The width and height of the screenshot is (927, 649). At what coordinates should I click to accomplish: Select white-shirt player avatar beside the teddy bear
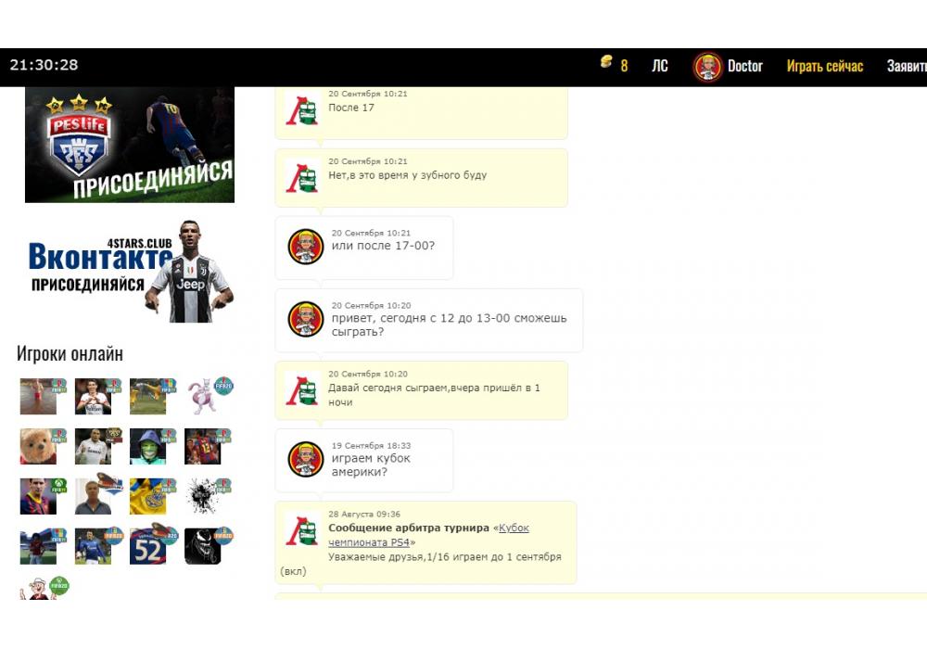94,446
